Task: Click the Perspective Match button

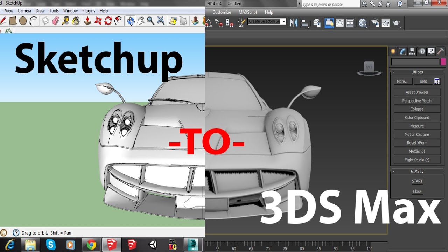Action: coord(417,101)
